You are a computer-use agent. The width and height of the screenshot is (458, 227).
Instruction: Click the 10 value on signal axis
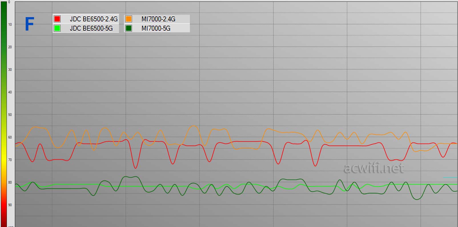pyautogui.click(x=10, y=25)
